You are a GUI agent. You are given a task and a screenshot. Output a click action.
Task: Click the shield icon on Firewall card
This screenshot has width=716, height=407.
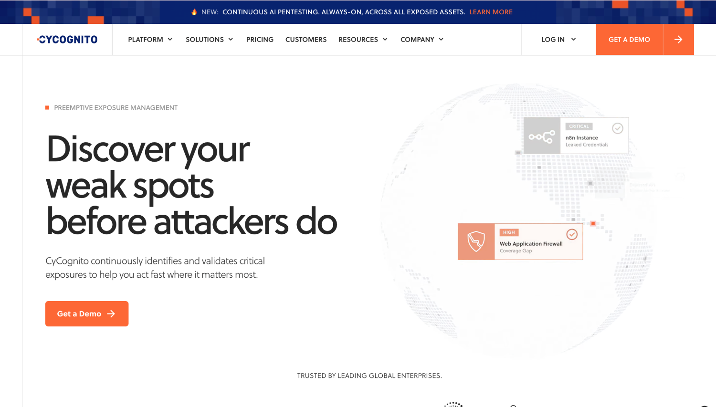(476, 241)
